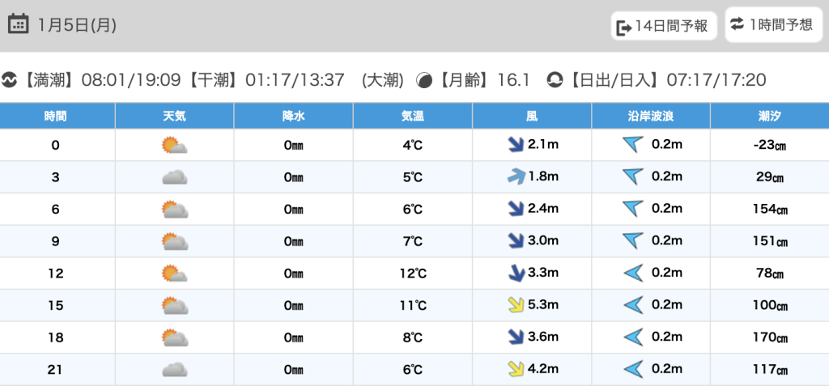Screen dimensions: 829x386
Task: Select the cloudy weather icon at hour 3
Action: click(x=174, y=177)
